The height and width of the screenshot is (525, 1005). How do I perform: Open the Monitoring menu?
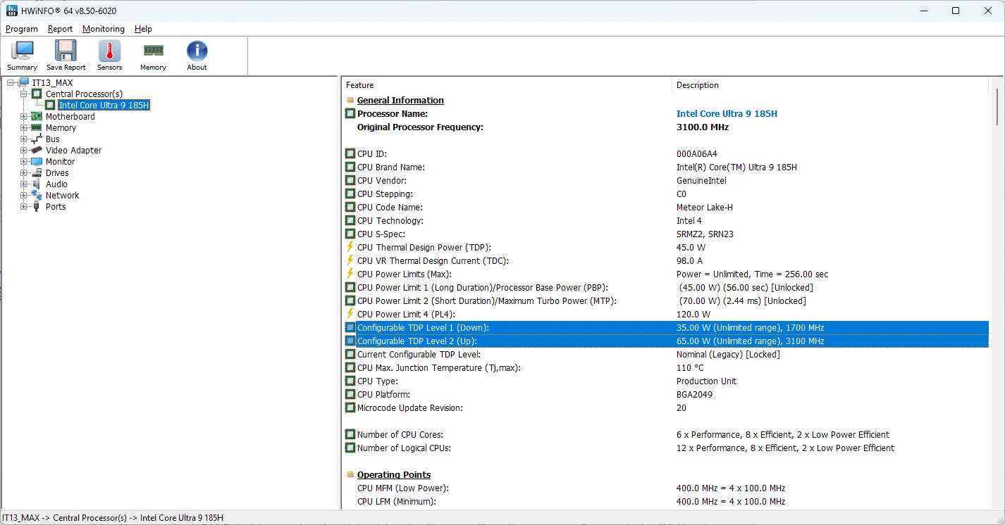coord(104,29)
